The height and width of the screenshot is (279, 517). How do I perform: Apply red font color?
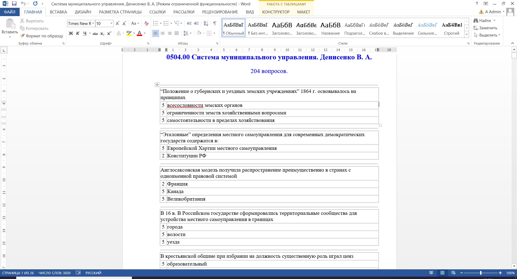point(139,33)
